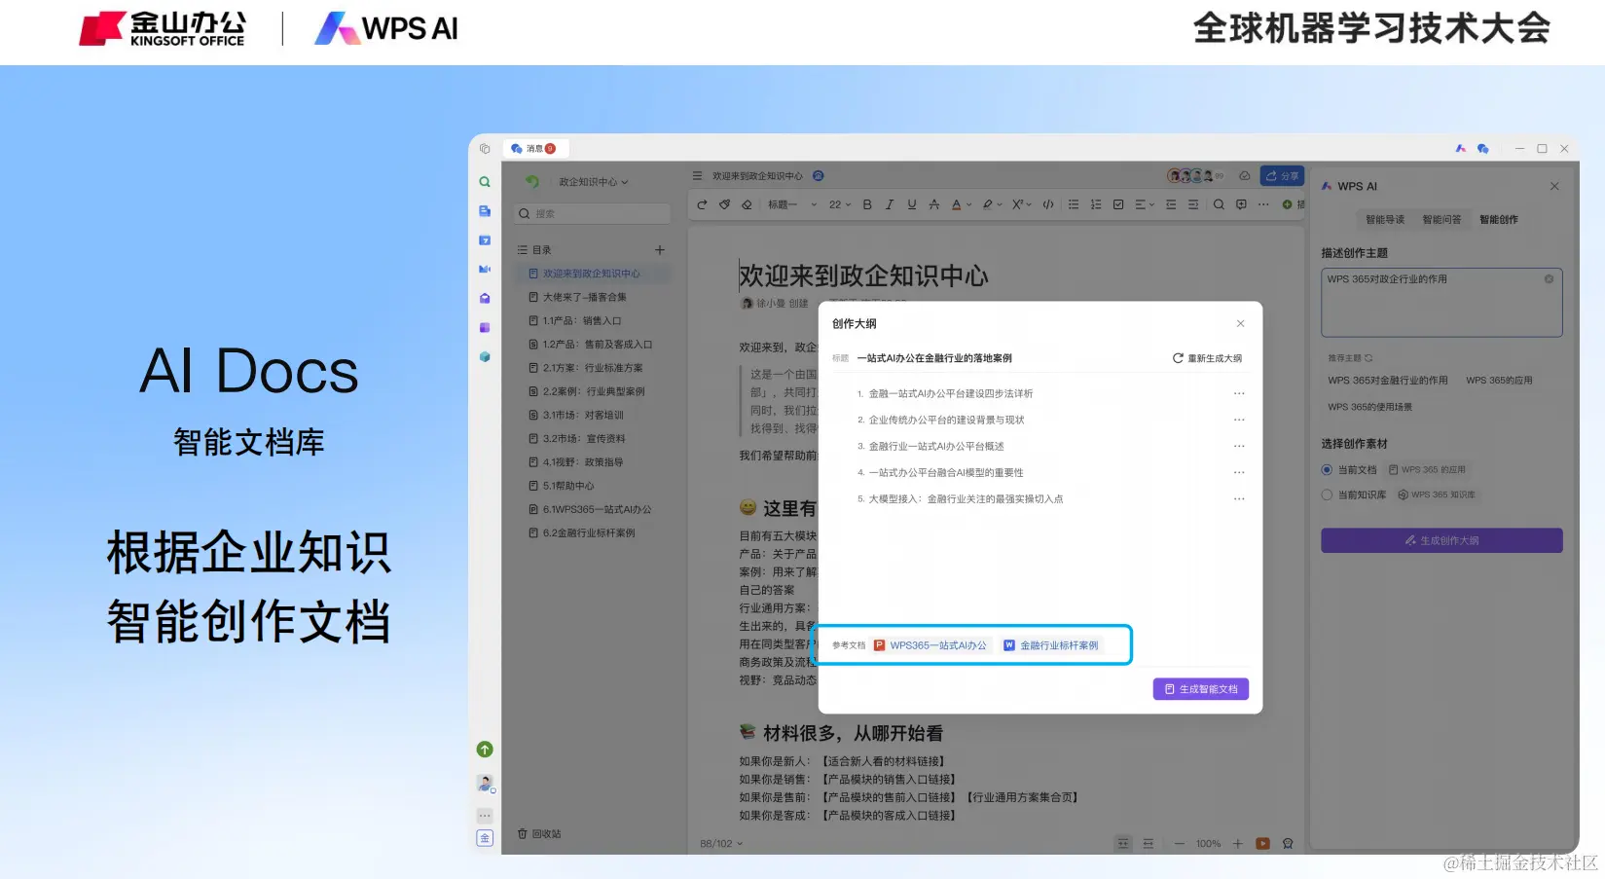Click the 分享 share button
Image resolution: width=1605 pixels, height=879 pixels.
coord(1282,176)
